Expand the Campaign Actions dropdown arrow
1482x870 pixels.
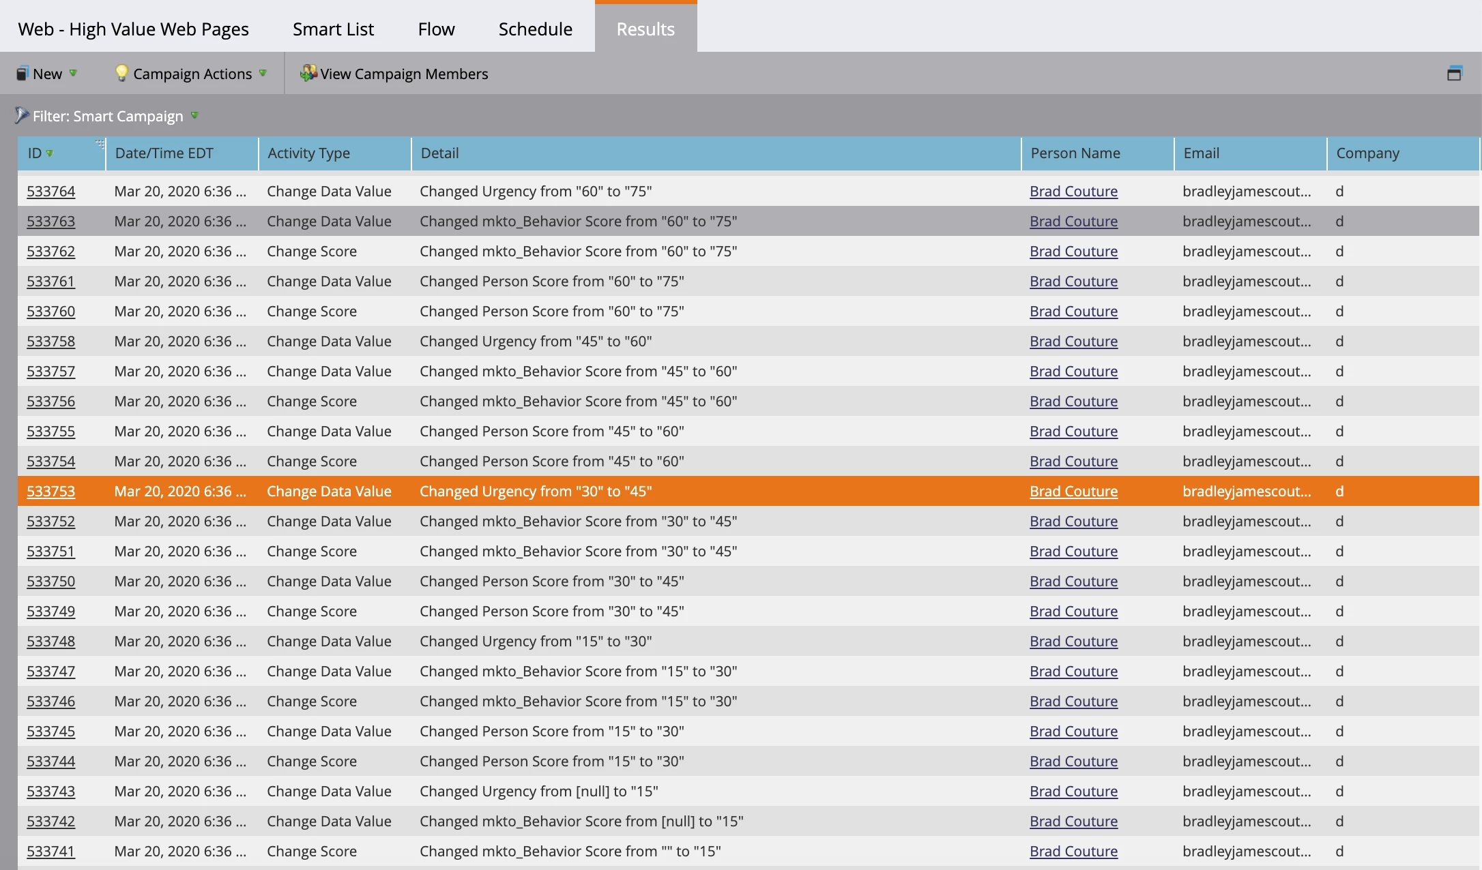(x=263, y=73)
